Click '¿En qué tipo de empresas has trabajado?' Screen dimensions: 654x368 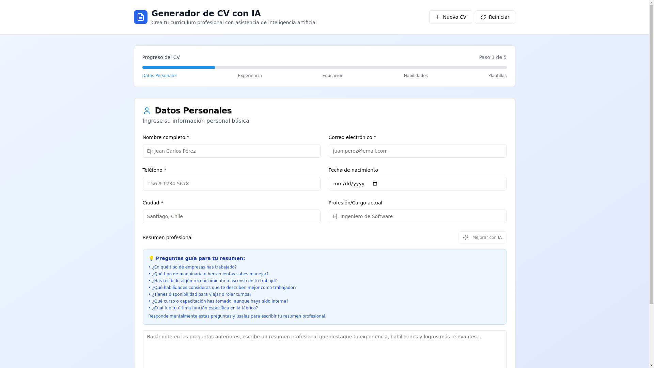coord(194,267)
